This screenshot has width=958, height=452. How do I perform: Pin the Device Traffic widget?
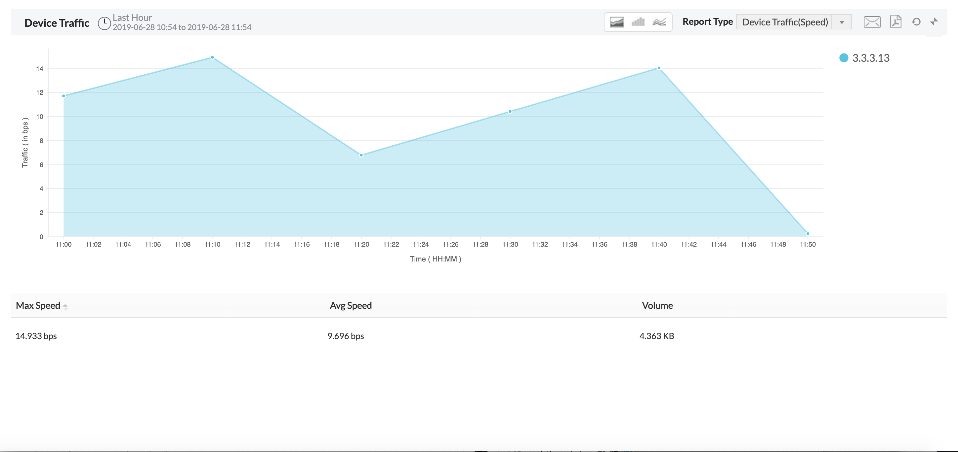(x=934, y=21)
